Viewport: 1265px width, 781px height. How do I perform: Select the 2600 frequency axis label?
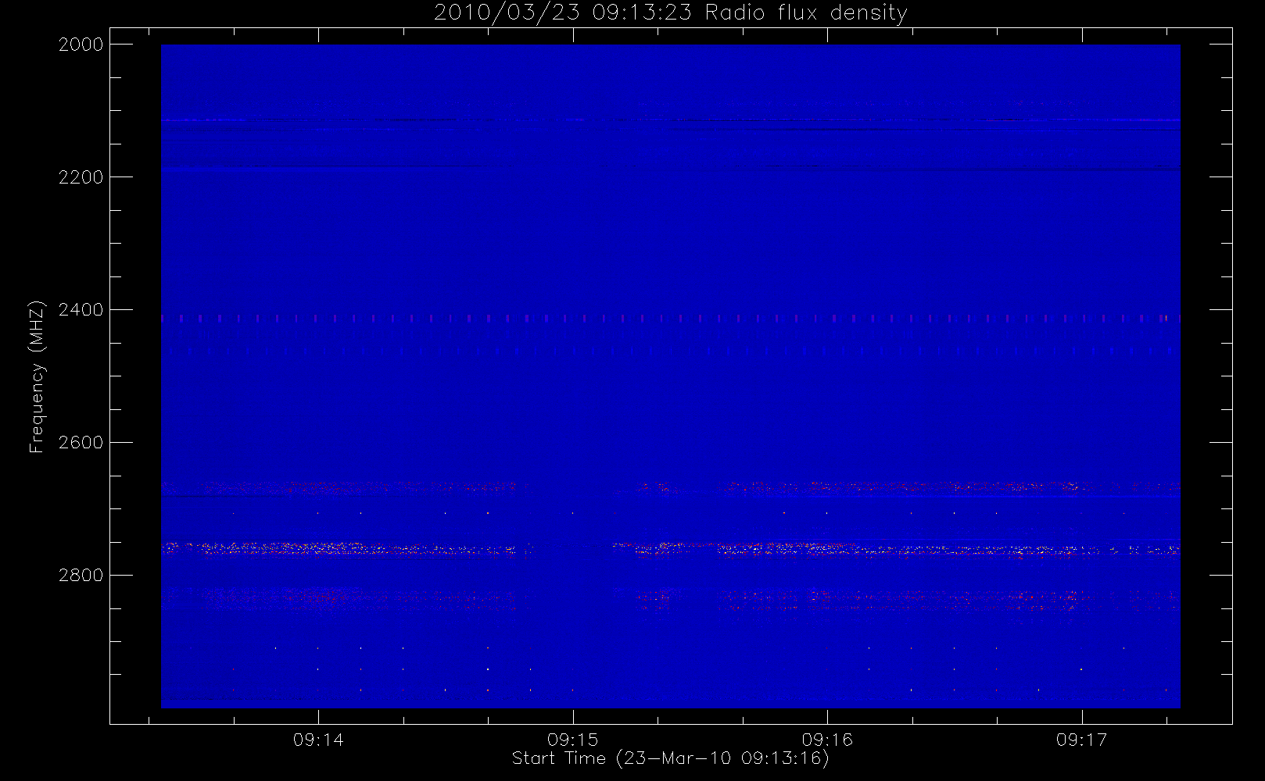[x=81, y=443]
